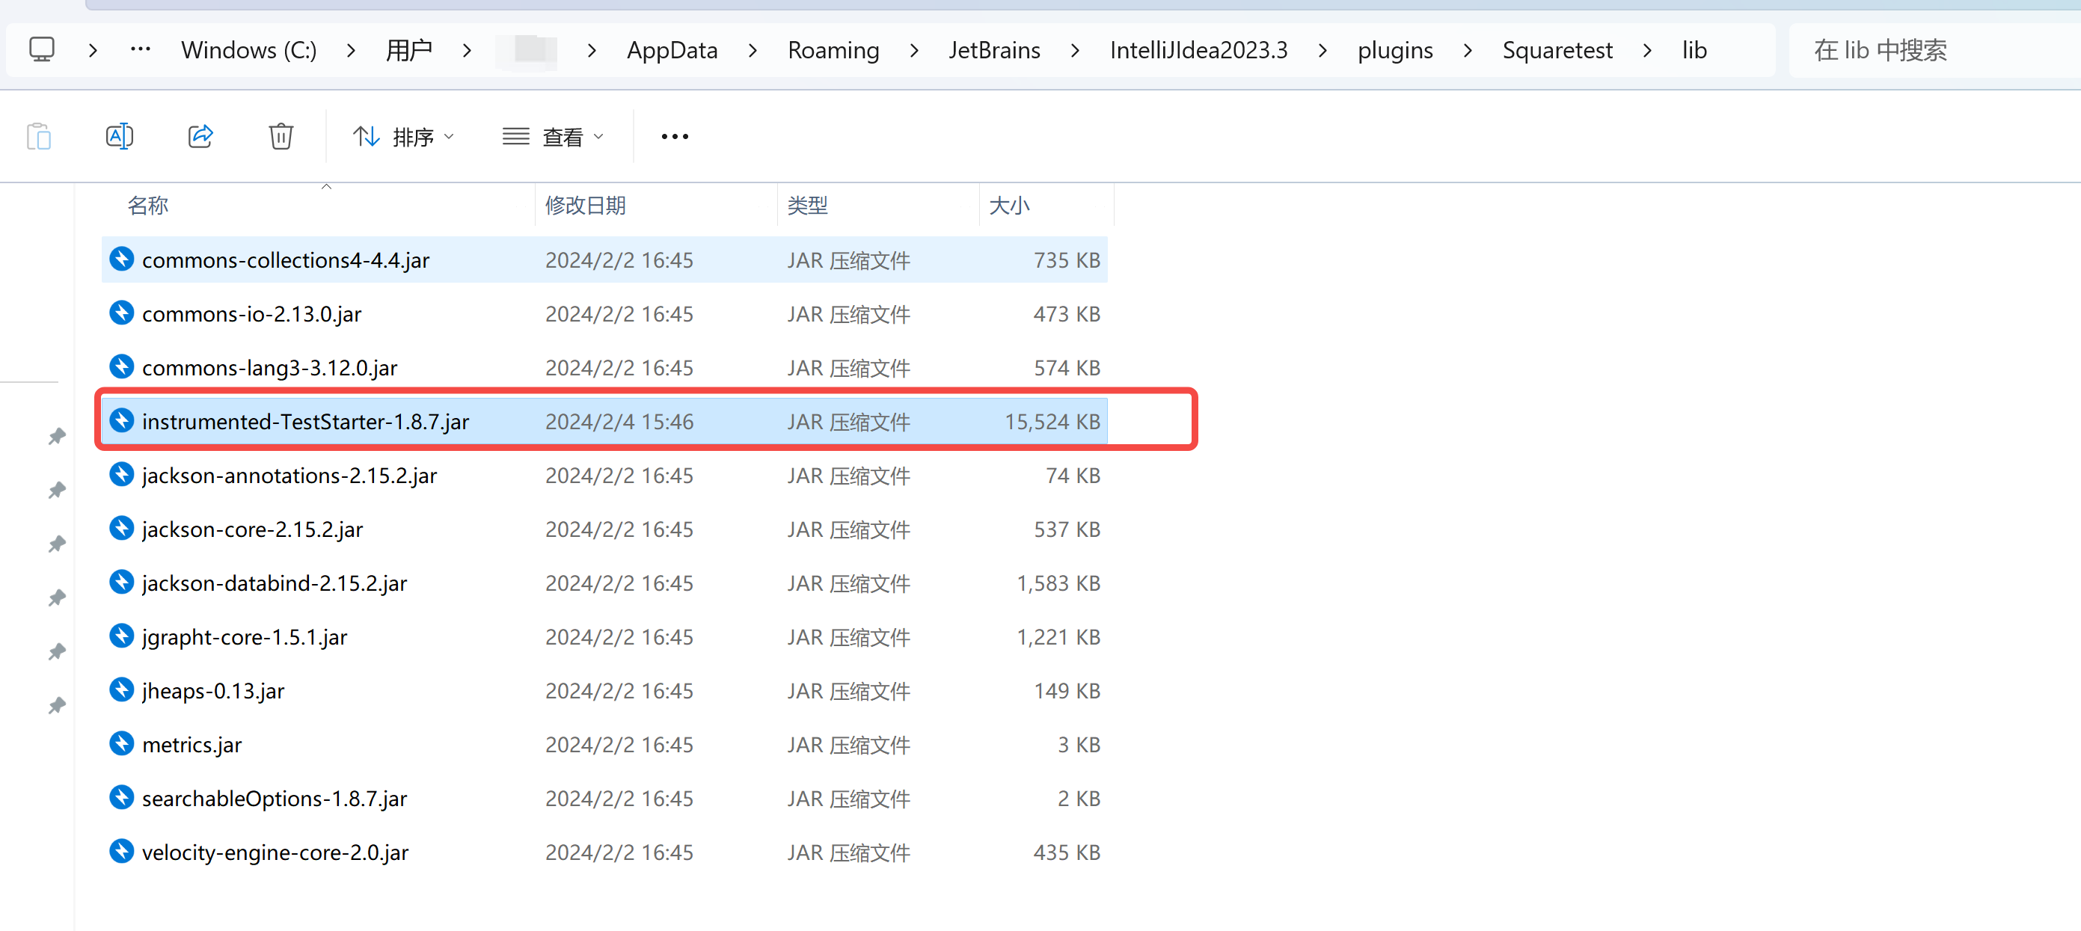Click the 2024/2/4 15:46 modified date

[619, 422]
